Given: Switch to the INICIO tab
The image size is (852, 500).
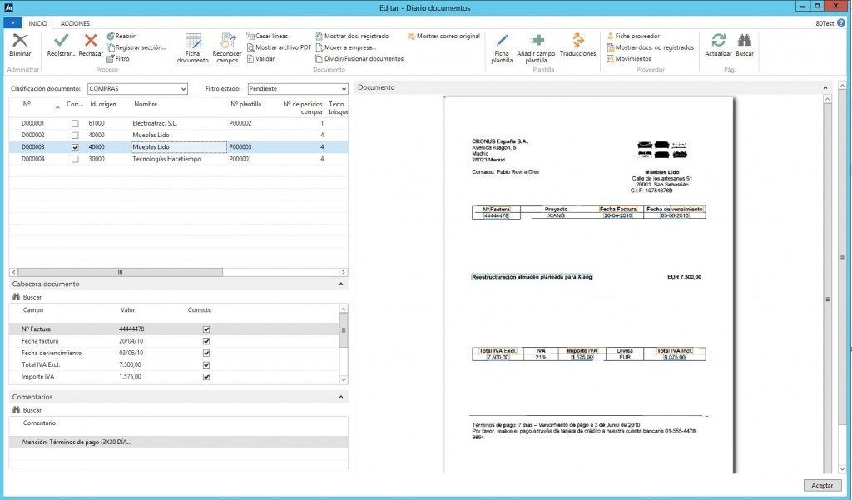Looking at the screenshot, I should click(37, 23).
